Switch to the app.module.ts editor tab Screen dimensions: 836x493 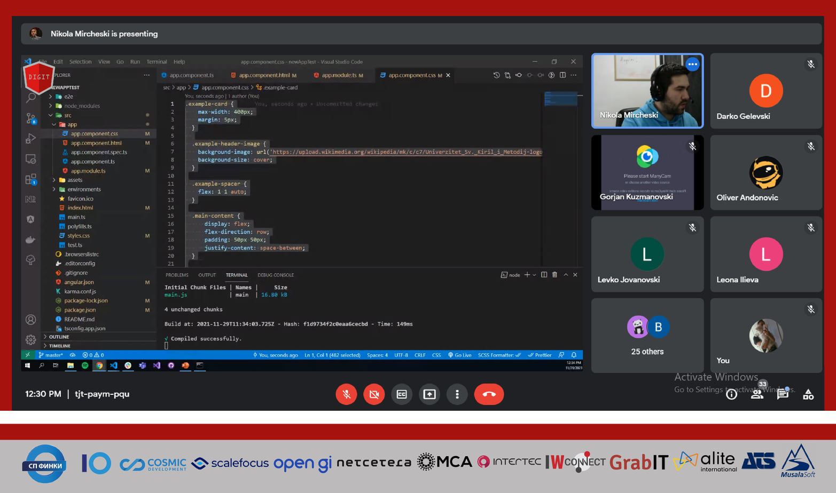pyautogui.click(x=339, y=75)
